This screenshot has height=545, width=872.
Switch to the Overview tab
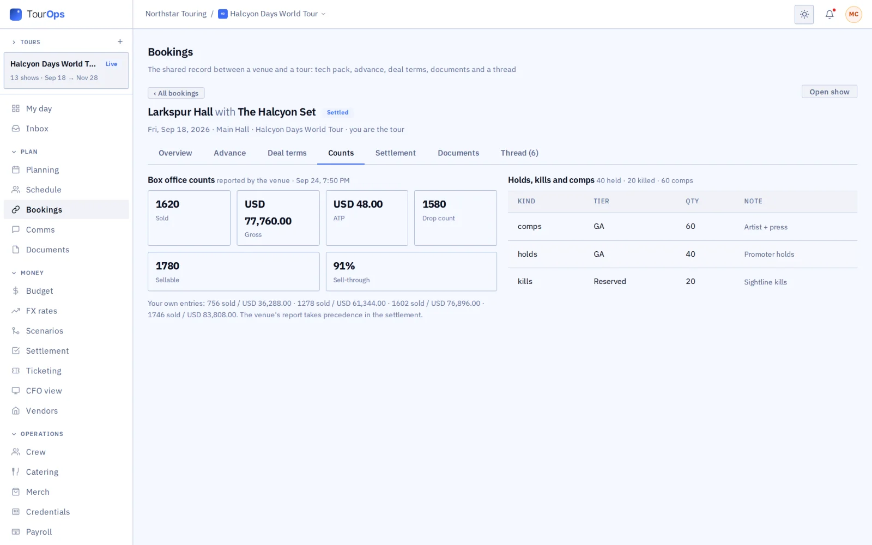(175, 153)
